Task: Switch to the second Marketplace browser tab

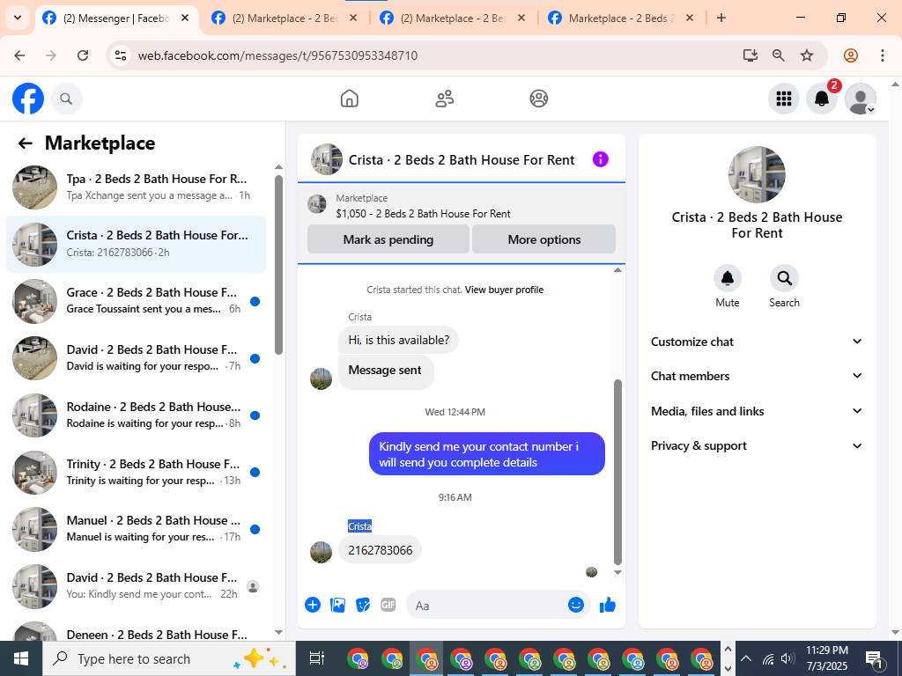Action: [x=285, y=18]
